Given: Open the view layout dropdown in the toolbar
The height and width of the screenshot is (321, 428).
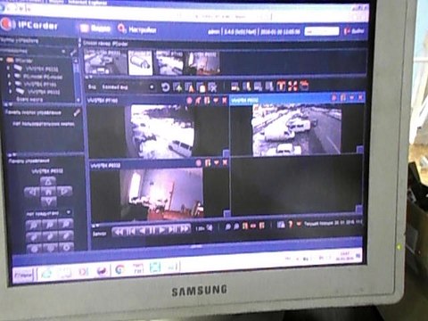Looking at the screenshot, I should 152,87.
